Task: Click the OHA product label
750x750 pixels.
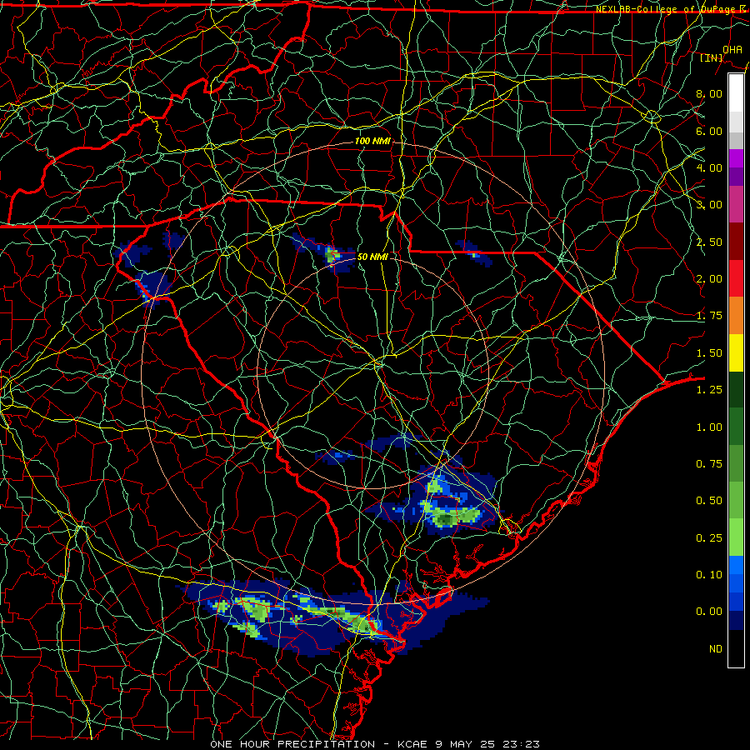Action: [x=732, y=50]
